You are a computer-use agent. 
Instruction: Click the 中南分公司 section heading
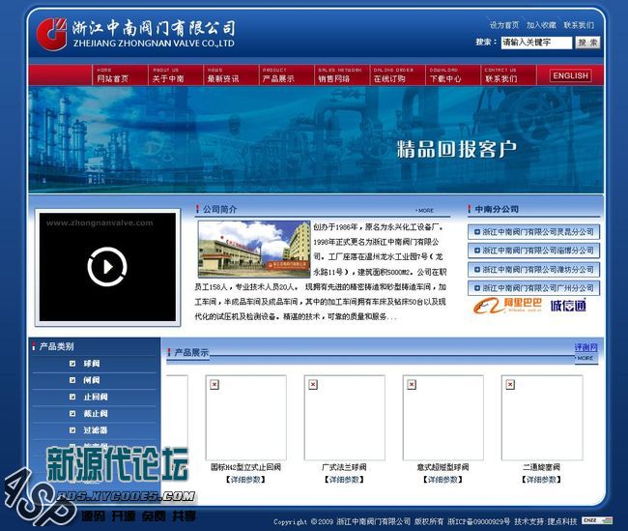point(497,209)
